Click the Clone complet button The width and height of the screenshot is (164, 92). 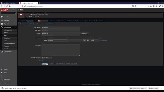pyautogui.click(x=59, y=64)
